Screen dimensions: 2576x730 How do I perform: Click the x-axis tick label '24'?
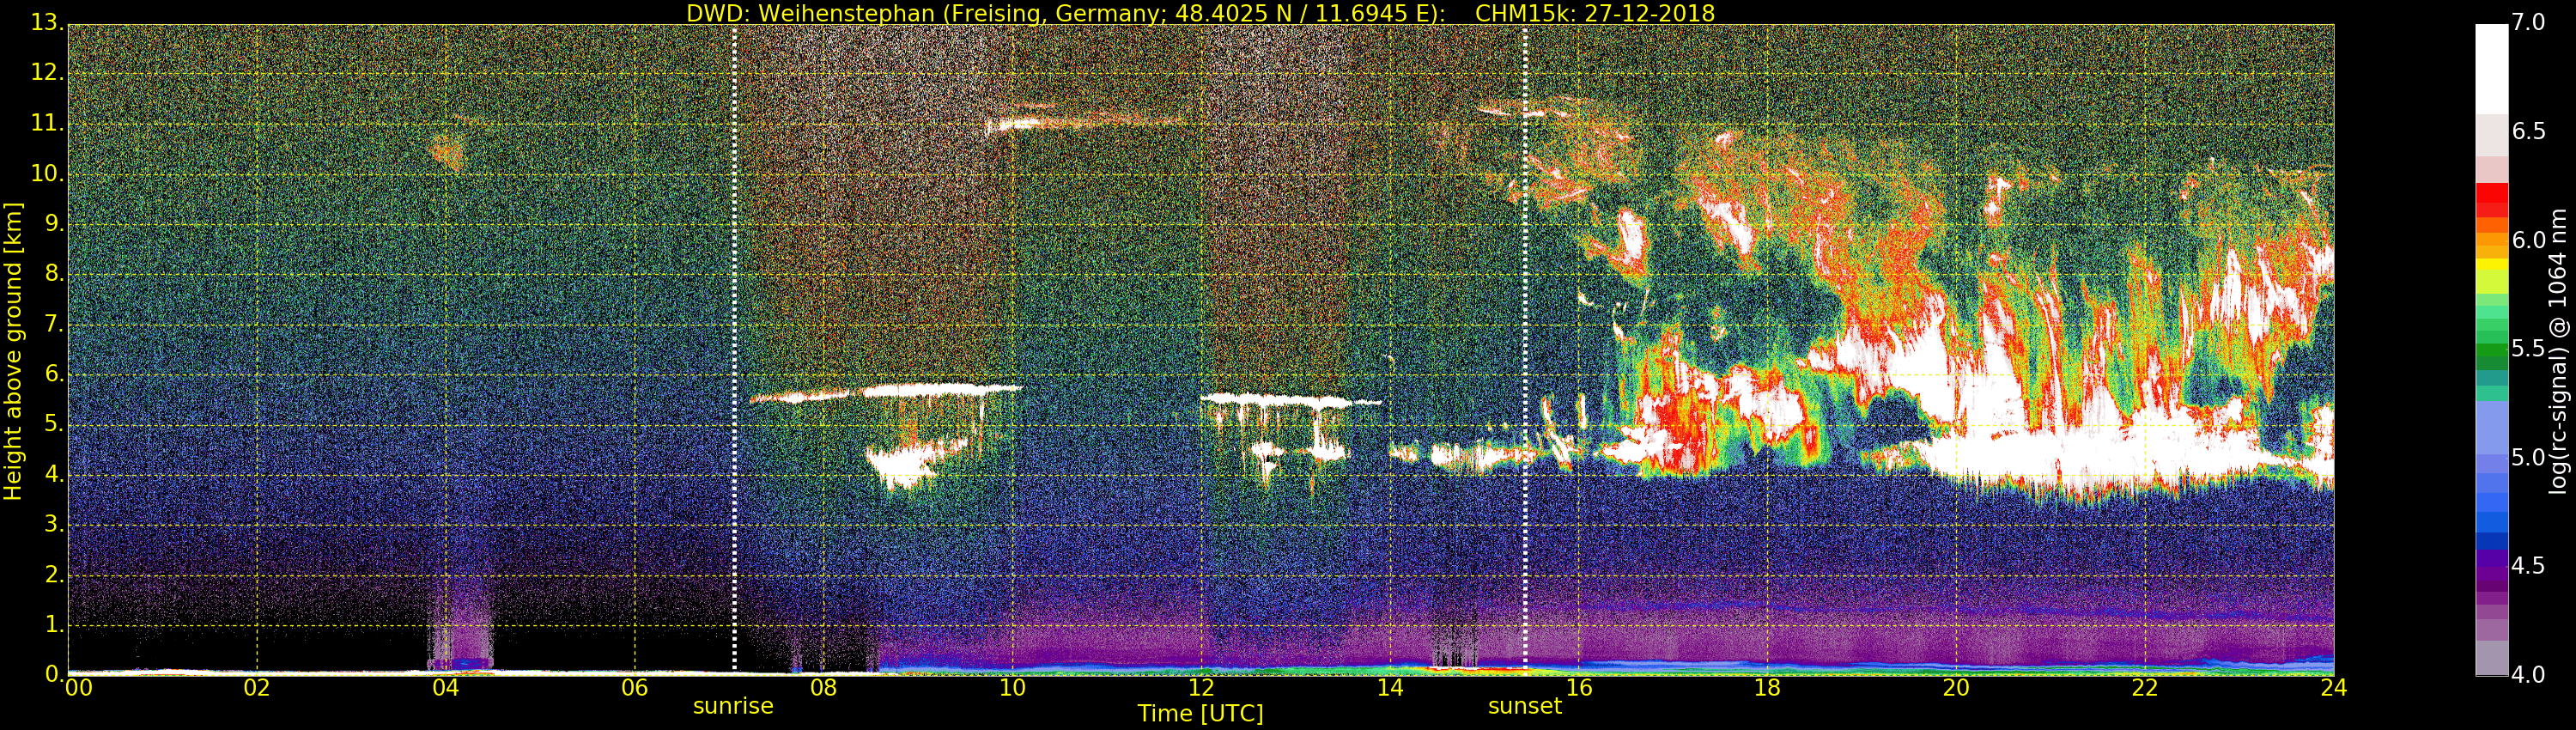(2334, 688)
